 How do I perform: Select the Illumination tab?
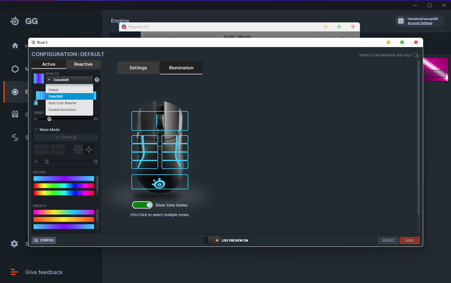tap(181, 68)
